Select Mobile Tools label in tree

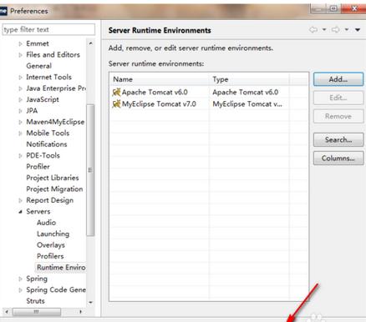pos(48,133)
